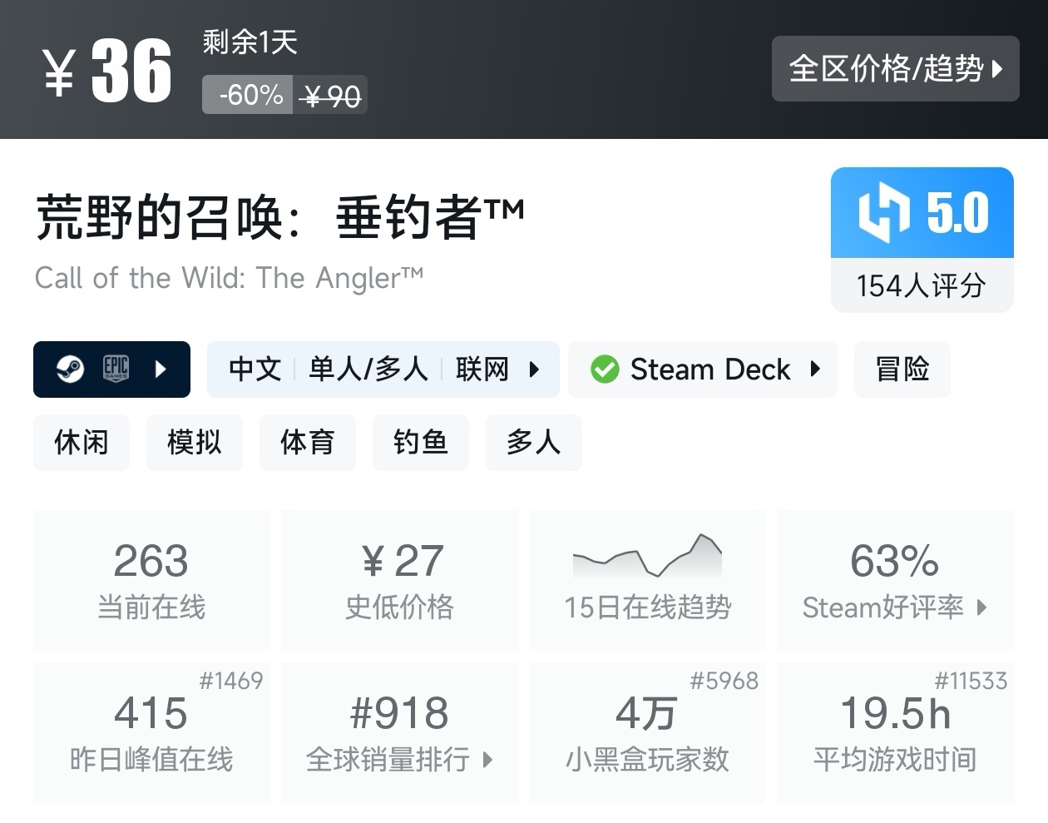Image resolution: width=1048 pixels, height=823 pixels.
Task: Select the 冒险 genre tag
Action: [902, 369]
